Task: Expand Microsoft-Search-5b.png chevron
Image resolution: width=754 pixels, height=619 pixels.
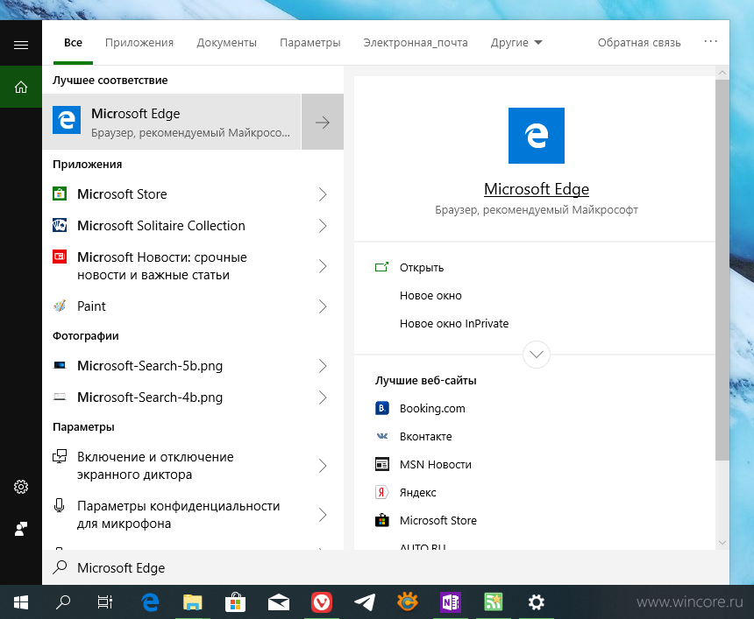Action: pyautogui.click(x=323, y=366)
